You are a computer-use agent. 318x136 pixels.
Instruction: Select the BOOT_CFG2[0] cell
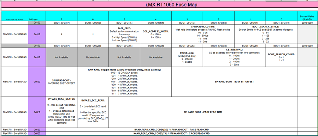282,46
